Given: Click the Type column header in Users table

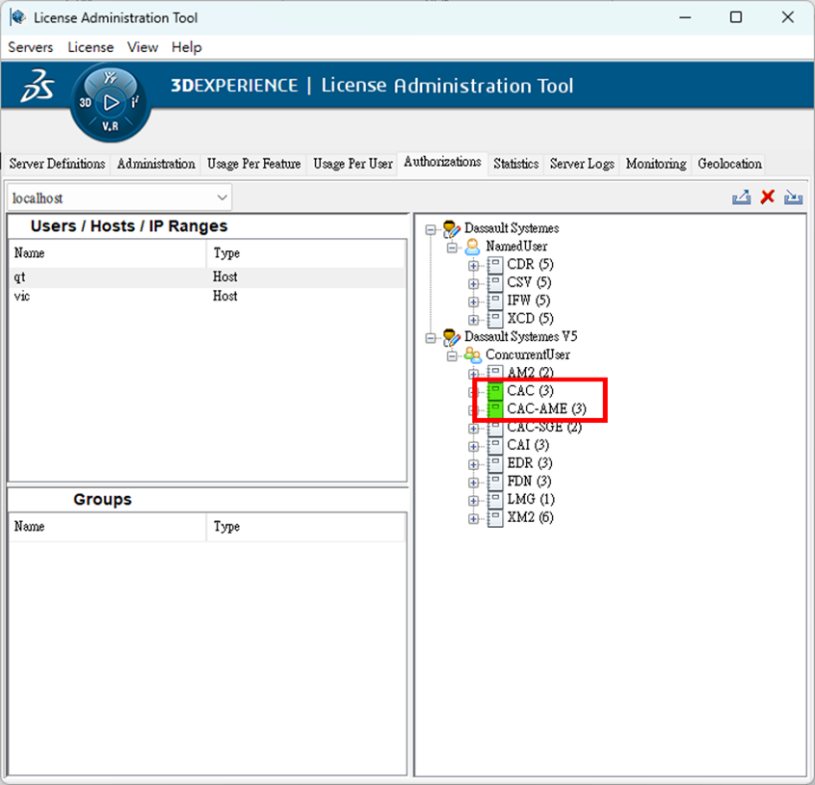Looking at the screenshot, I should click(x=305, y=253).
